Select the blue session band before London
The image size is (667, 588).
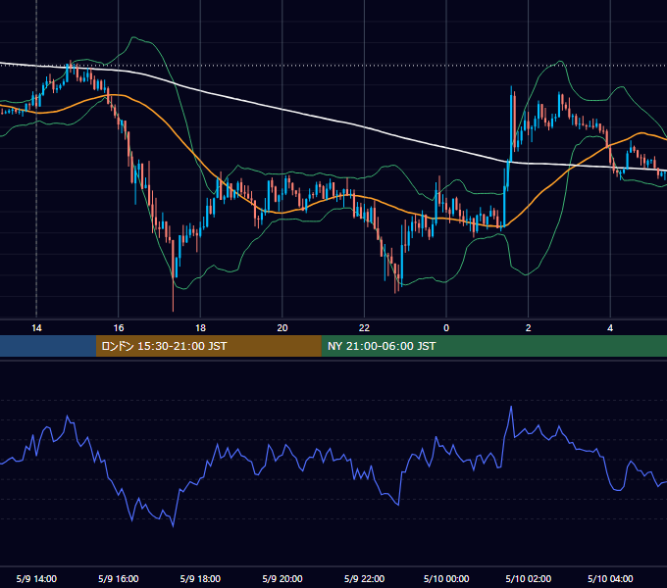pos(48,346)
